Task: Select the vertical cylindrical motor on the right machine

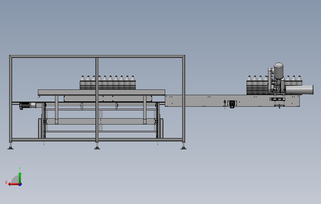Action: pos(278,71)
